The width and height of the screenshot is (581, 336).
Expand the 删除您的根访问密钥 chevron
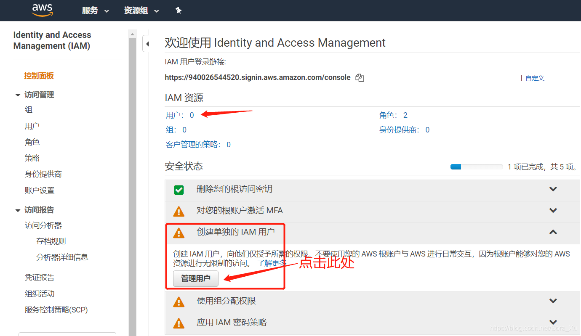[x=553, y=189]
